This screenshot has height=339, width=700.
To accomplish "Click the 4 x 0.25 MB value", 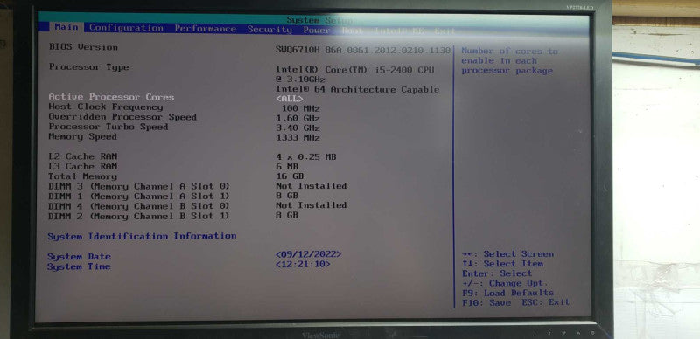I will 306,157.
